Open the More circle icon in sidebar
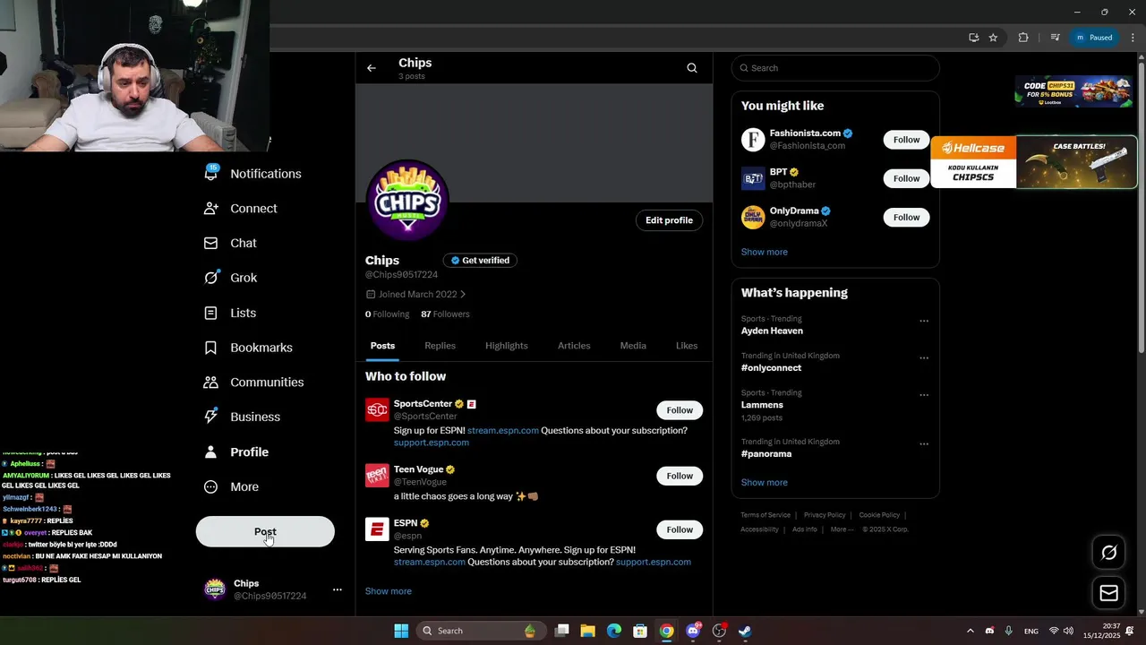 click(210, 486)
